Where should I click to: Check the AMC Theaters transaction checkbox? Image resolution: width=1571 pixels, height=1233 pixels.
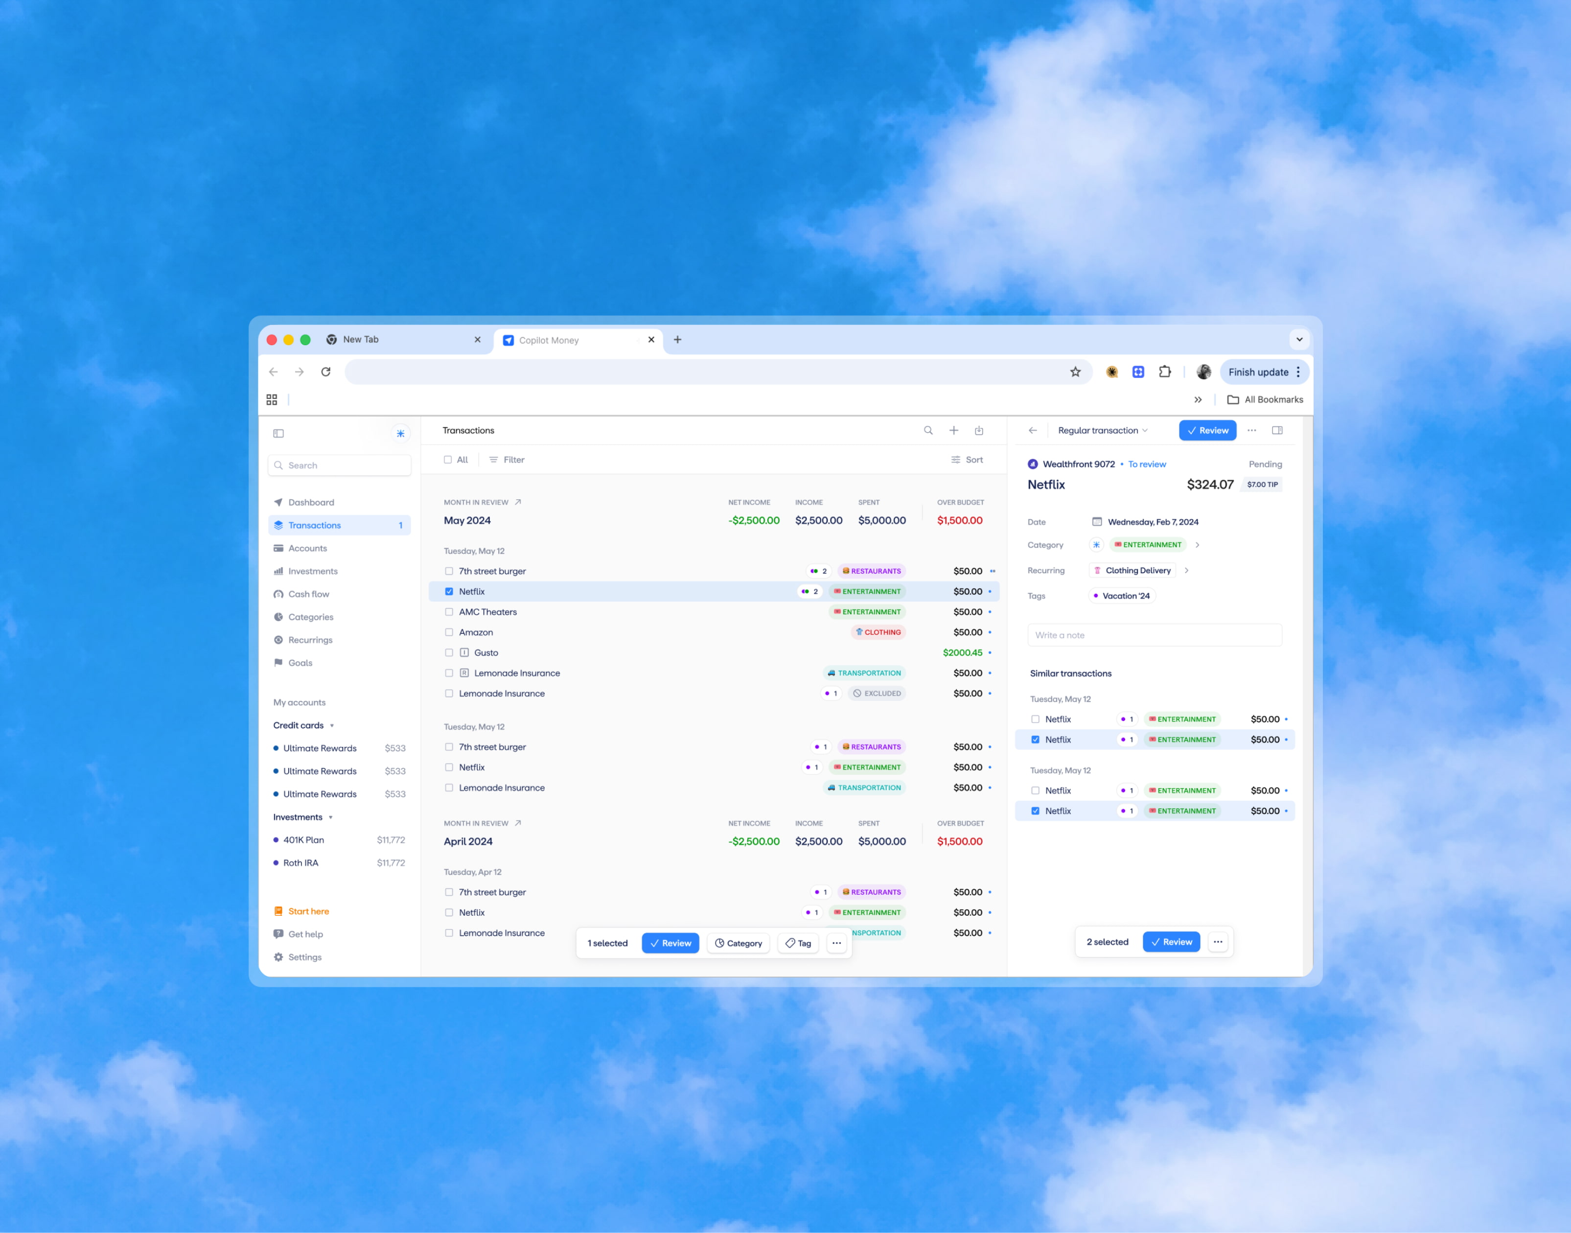449,611
